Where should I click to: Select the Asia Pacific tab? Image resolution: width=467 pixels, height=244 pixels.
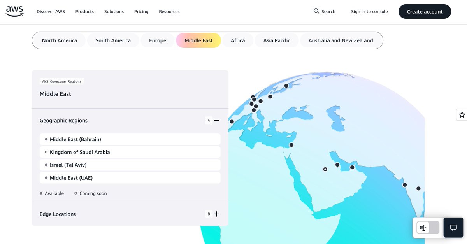point(277,40)
